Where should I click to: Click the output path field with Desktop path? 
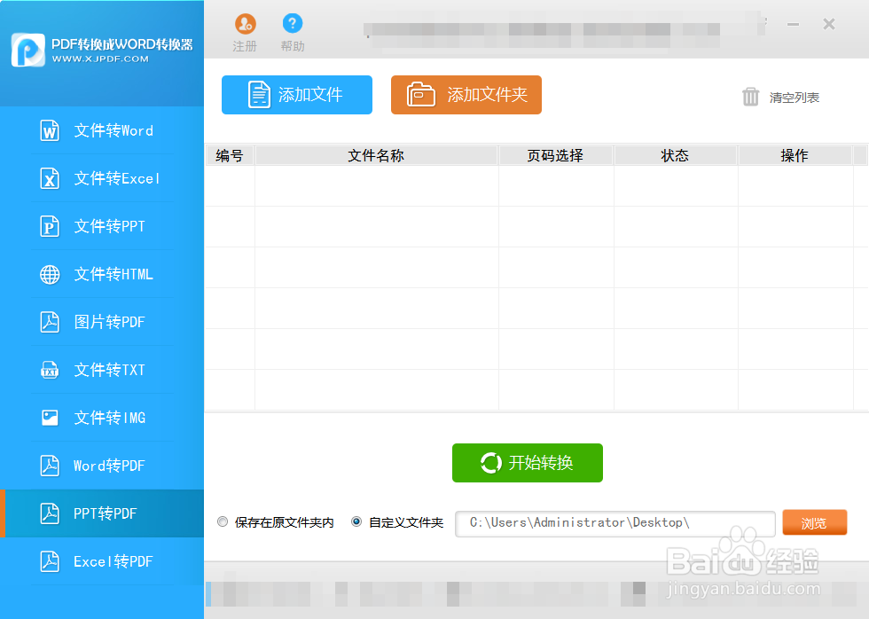pos(615,524)
